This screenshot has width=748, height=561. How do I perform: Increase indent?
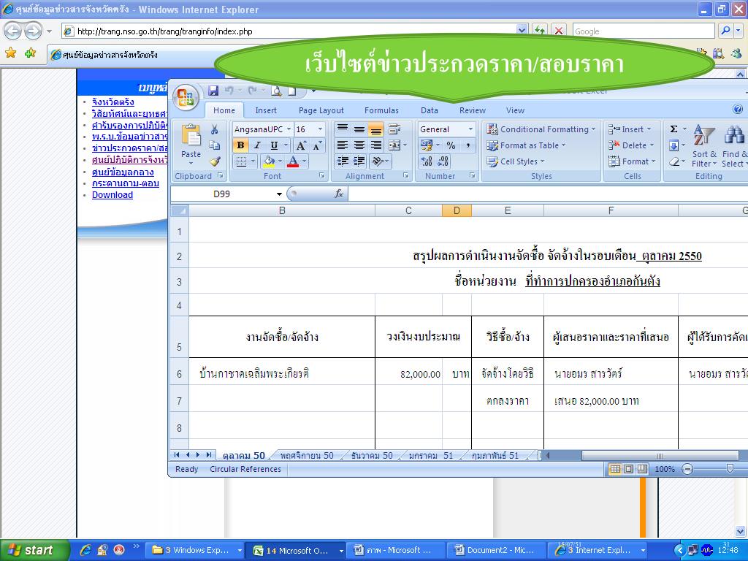pos(359,161)
